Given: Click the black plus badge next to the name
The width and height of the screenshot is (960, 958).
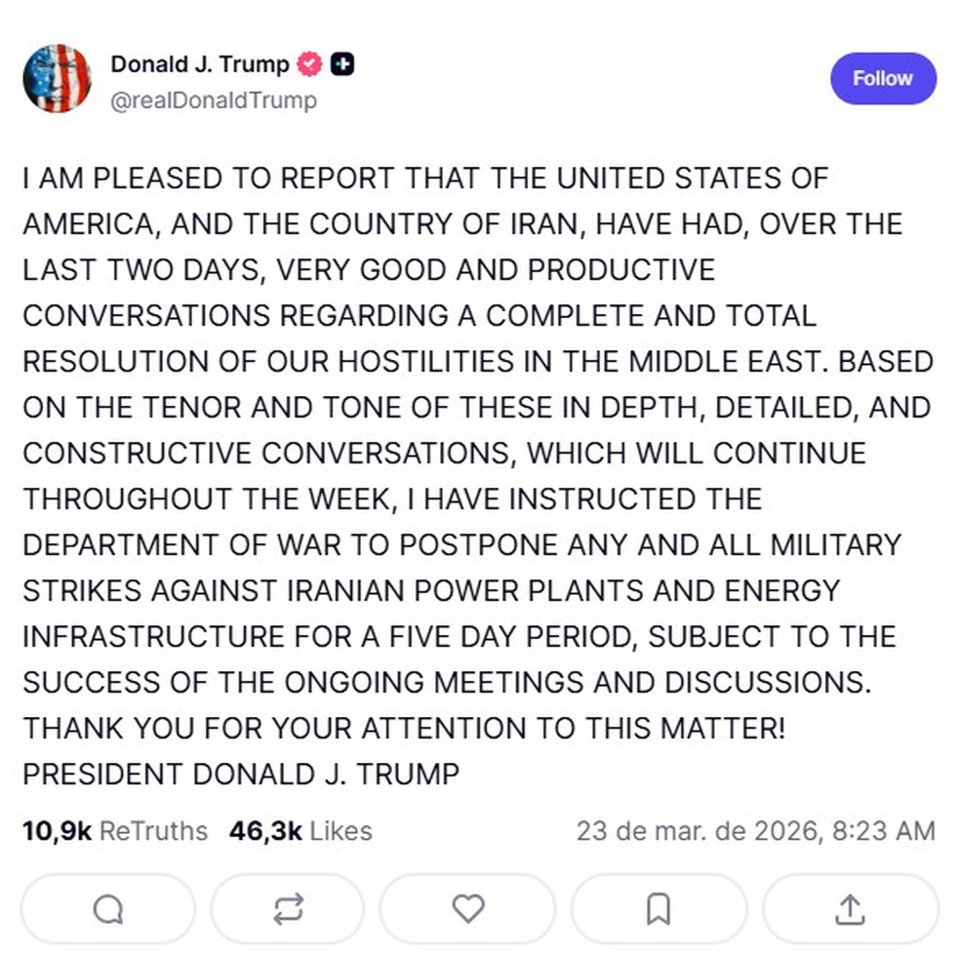Looking at the screenshot, I should [x=340, y=63].
